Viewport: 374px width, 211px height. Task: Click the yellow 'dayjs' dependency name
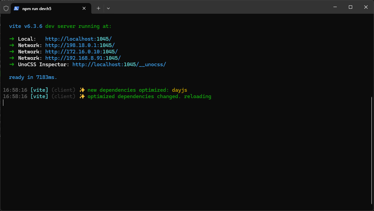pyautogui.click(x=179, y=90)
